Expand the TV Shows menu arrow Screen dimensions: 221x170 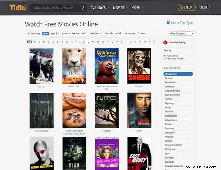pos(109,7)
